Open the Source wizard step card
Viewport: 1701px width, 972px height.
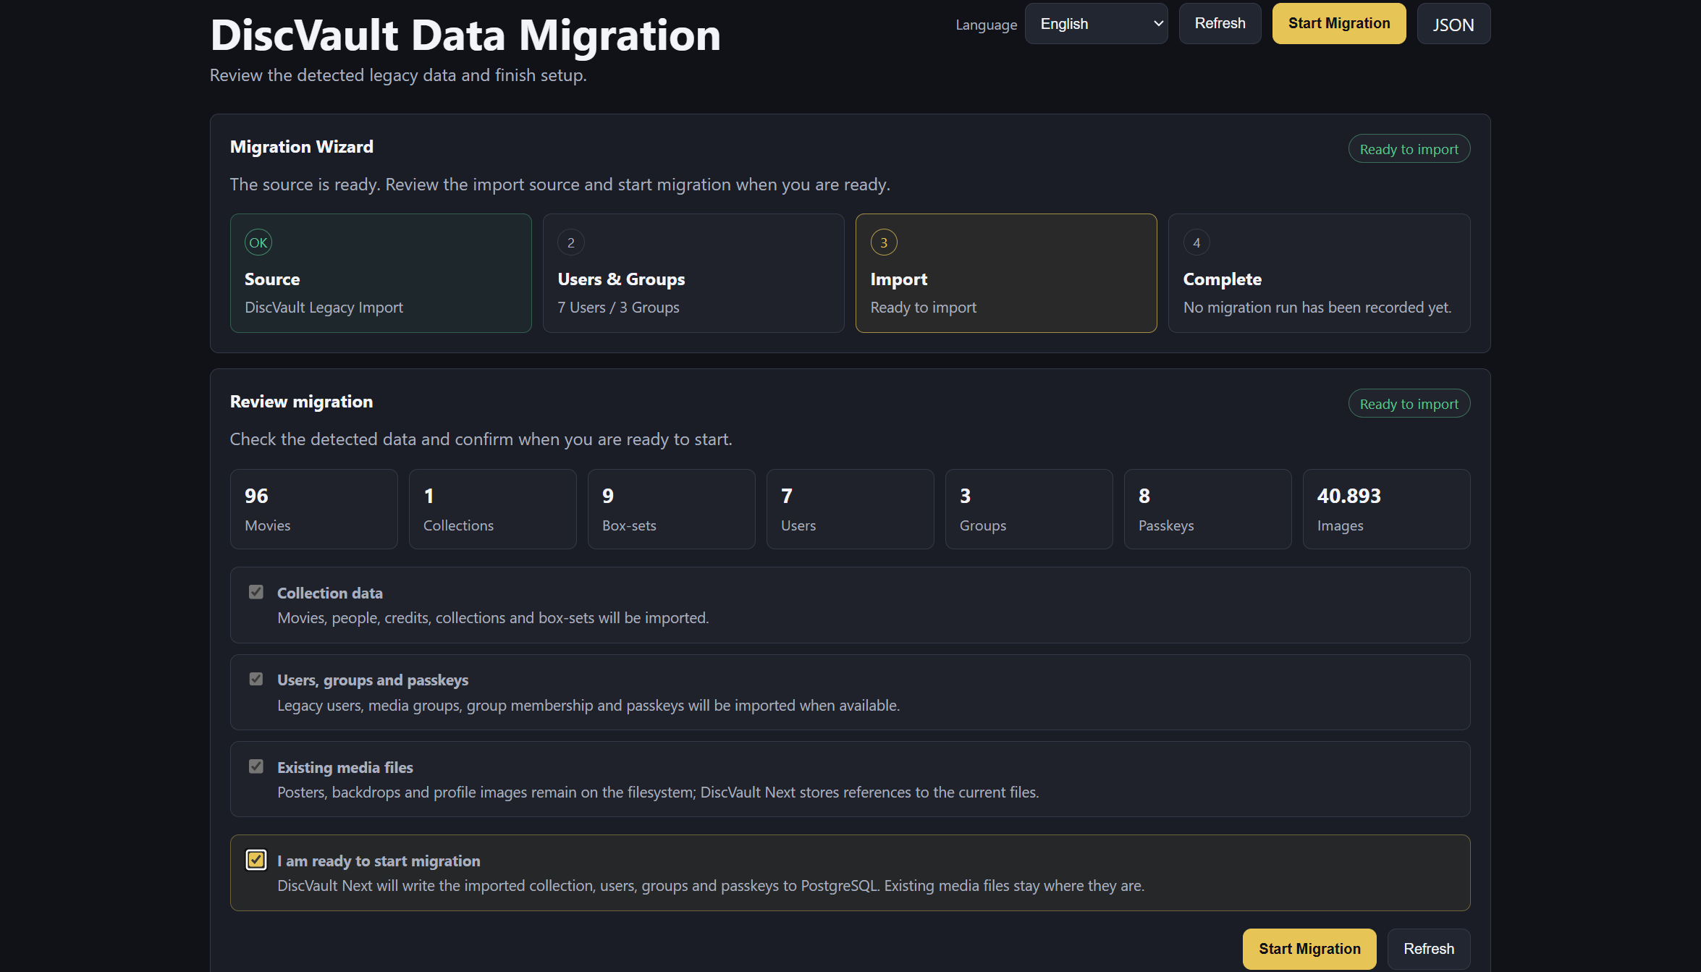coord(381,273)
